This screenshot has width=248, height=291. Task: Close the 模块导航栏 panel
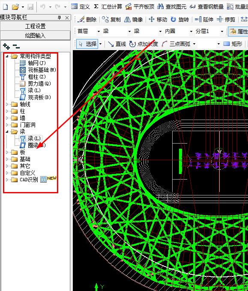point(67,18)
